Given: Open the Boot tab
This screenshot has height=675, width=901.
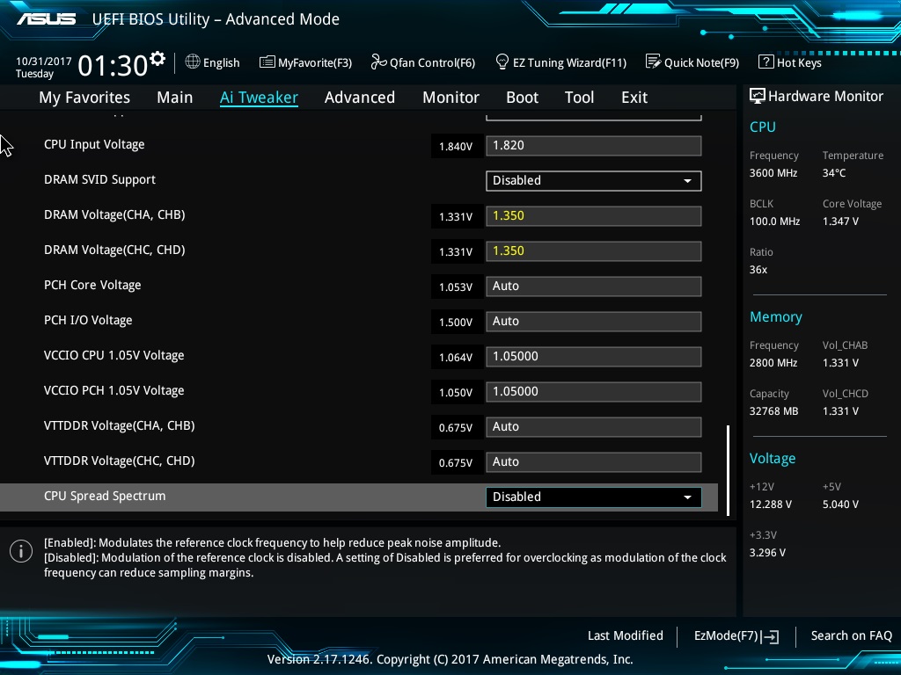Looking at the screenshot, I should point(523,98).
